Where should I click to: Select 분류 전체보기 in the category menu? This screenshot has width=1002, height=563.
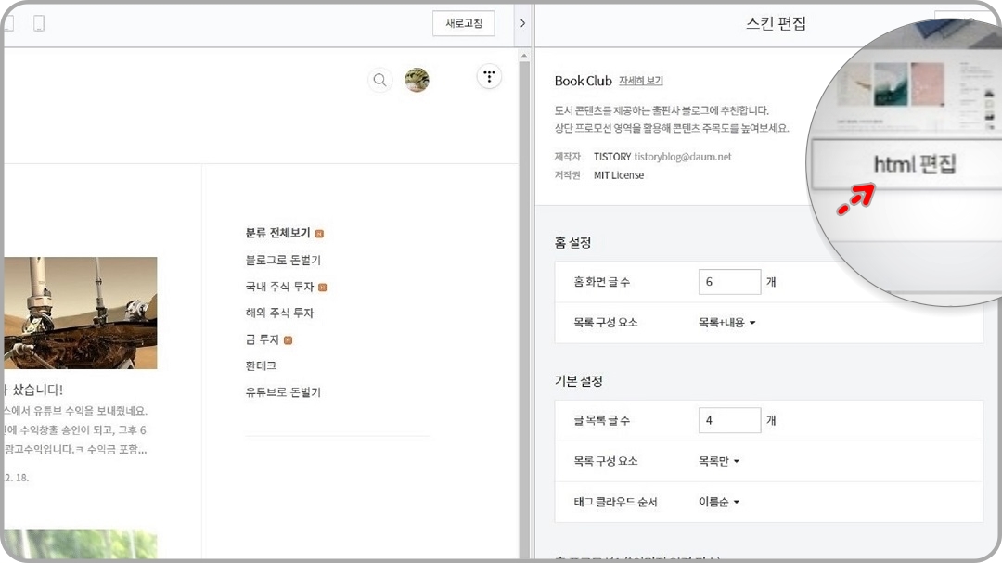coord(277,233)
